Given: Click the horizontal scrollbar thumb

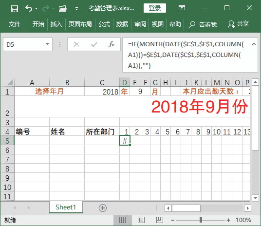Looking at the screenshot, I should tap(186, 208).
